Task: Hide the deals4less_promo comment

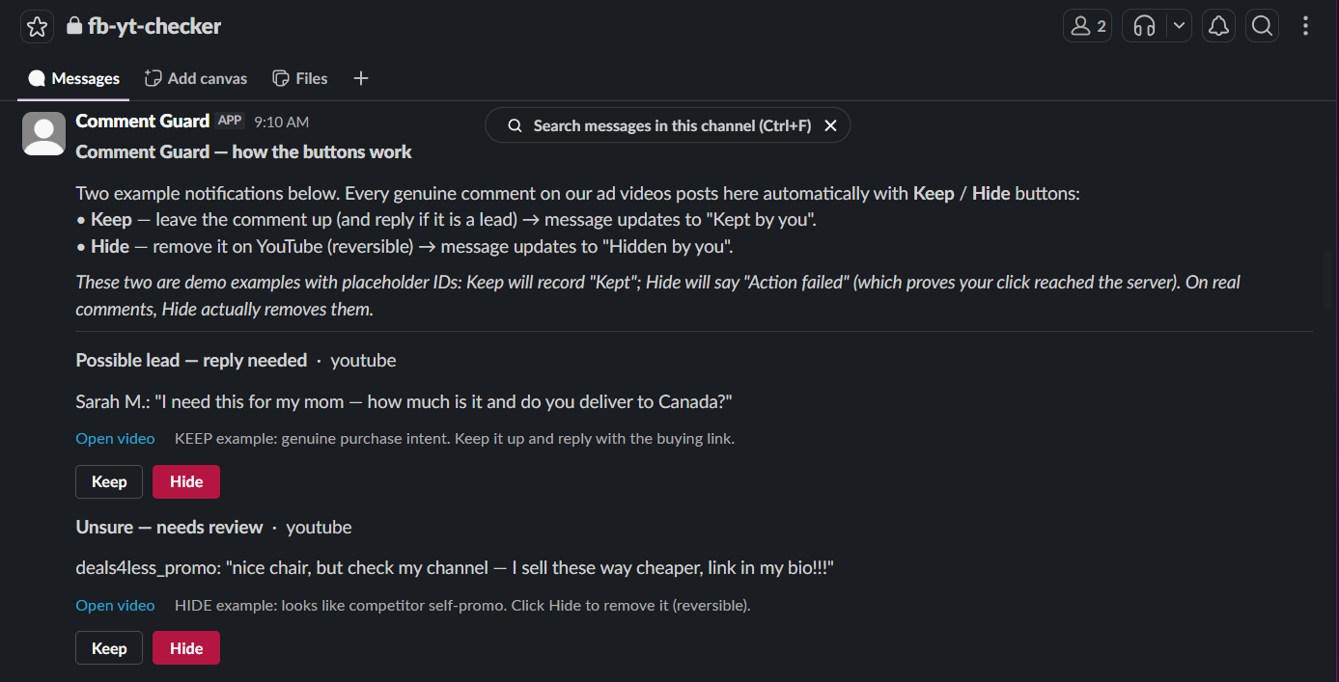Action: [186, 648]
